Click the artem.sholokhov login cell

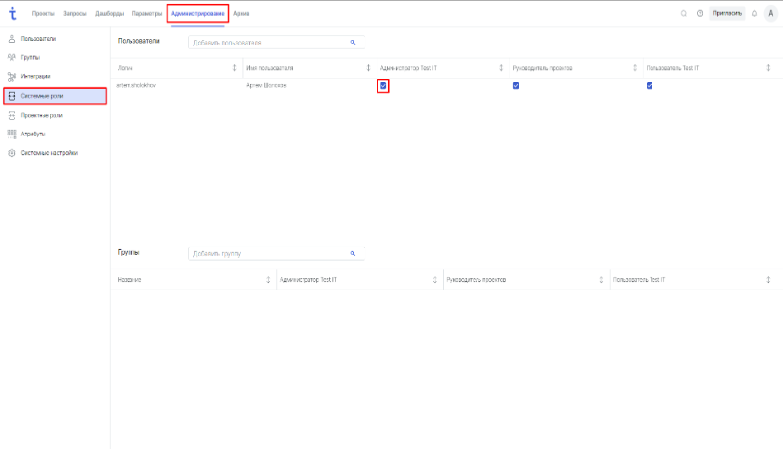135,85
